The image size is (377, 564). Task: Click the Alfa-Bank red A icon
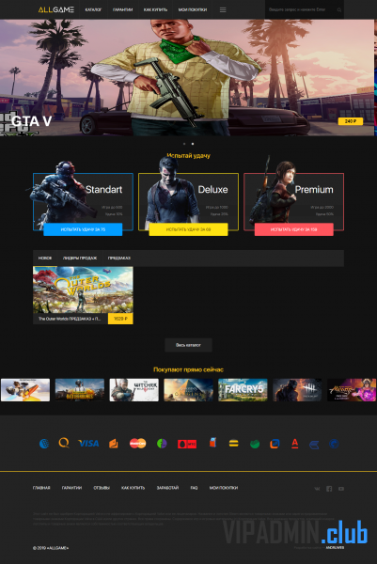coord(294,444)
